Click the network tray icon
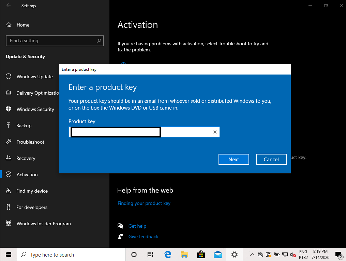346x261 pixels. pos(285,255)
